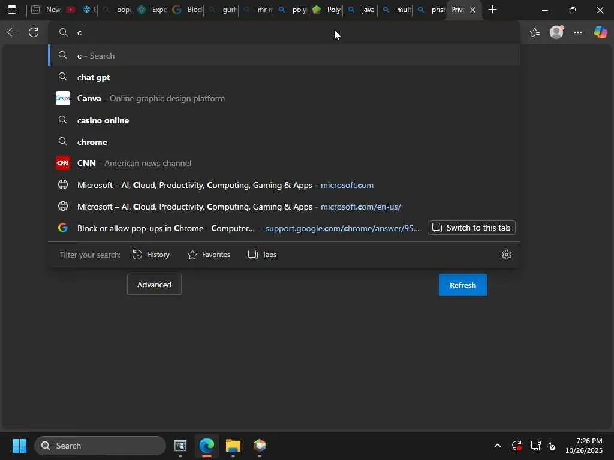Open the clock and date 7:26 PM
This screenshot has width=614, height=460.
coord(584,446)
